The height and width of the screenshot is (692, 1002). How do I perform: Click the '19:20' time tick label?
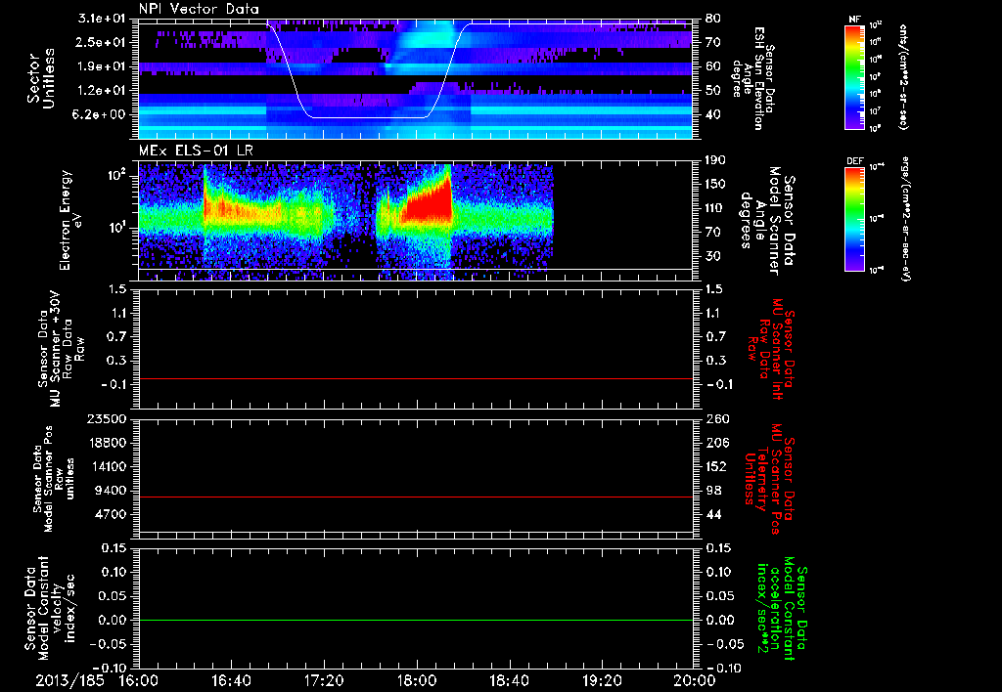(602, 680)
